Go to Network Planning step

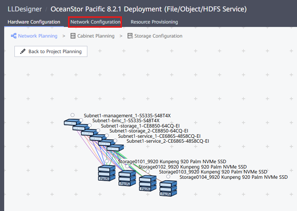(38, 36)
